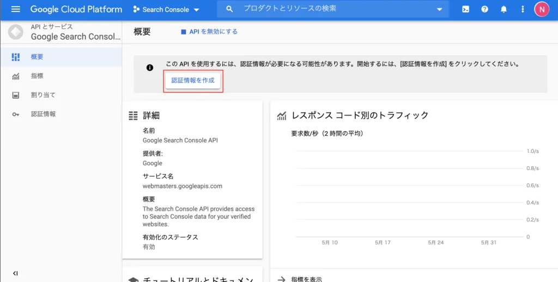558x282 pixels.
Task: Click the API and services diamond icon
Action: 16,32
